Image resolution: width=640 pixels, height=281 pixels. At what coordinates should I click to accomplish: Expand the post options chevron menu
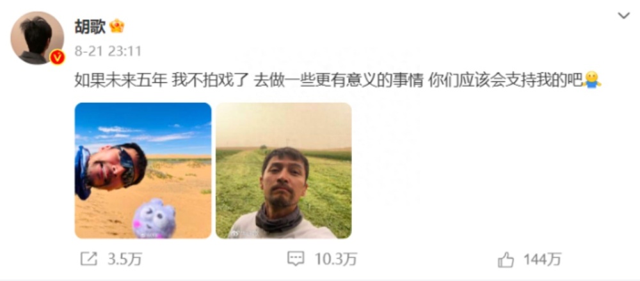tap(623, 16)
